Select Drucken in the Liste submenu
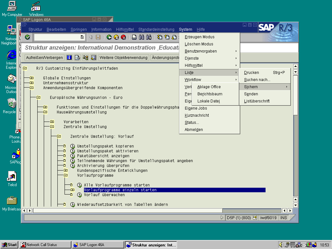The width and height of the screenshot is (332, 249). pyautogui.click(x=265, y=72)
